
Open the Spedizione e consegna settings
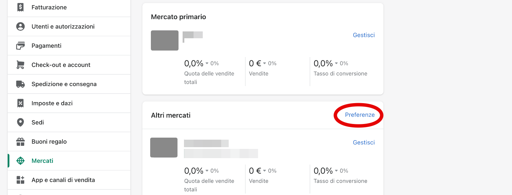click(x=64, y=84)
